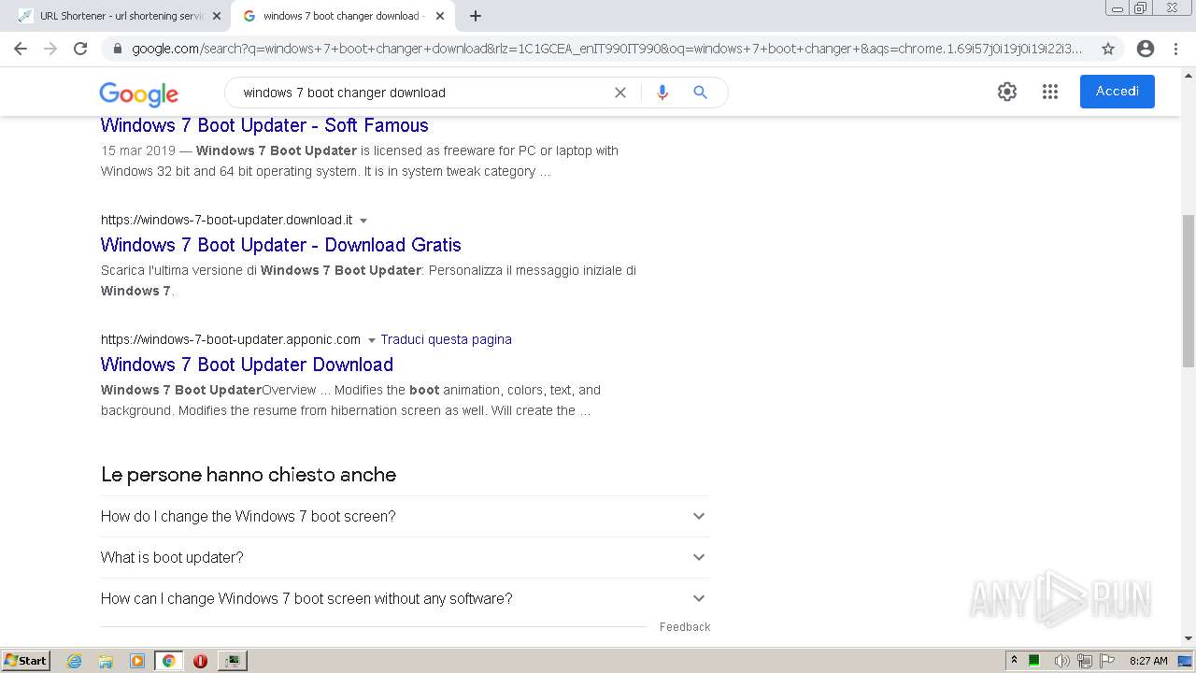This screenshot has height=673, width=1196.
Task: Click the address bar URL
Action: click(607, 49)
